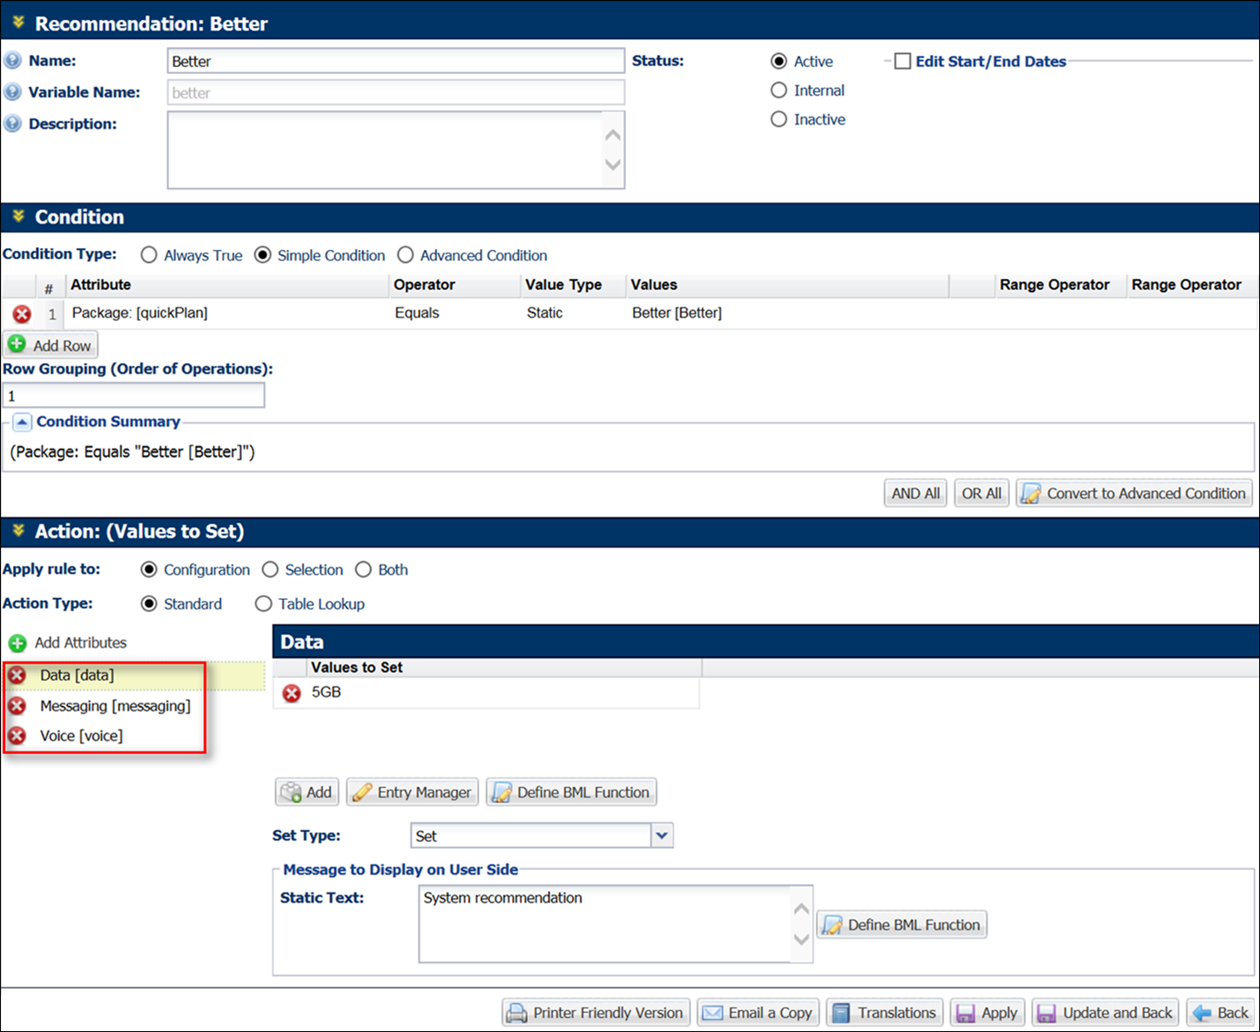Image resolution: width=1260 pixels, height=1032 pixels.
Task: Delete the Package quickPlan condition row
Action: (x=22, y=314)
